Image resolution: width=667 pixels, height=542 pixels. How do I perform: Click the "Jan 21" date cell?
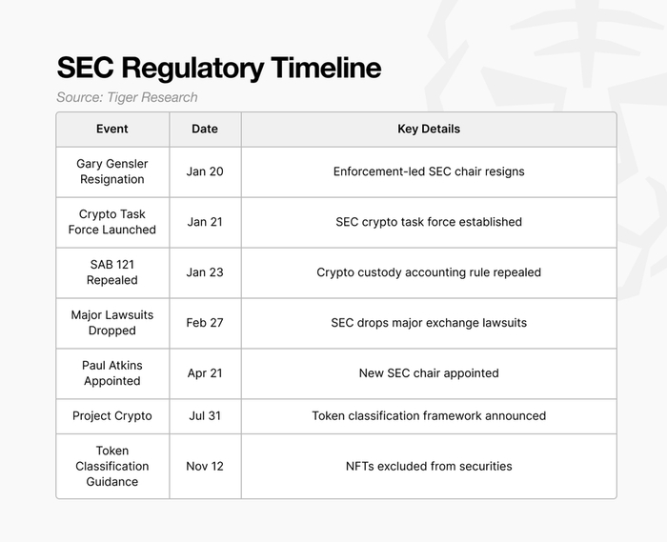coord(205,222)
